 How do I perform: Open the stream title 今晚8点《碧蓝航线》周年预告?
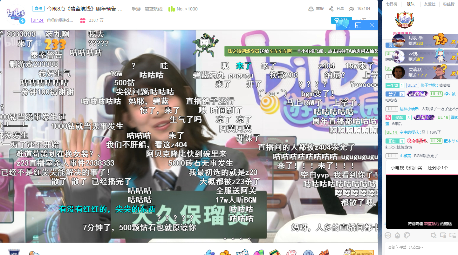[85, 9]
